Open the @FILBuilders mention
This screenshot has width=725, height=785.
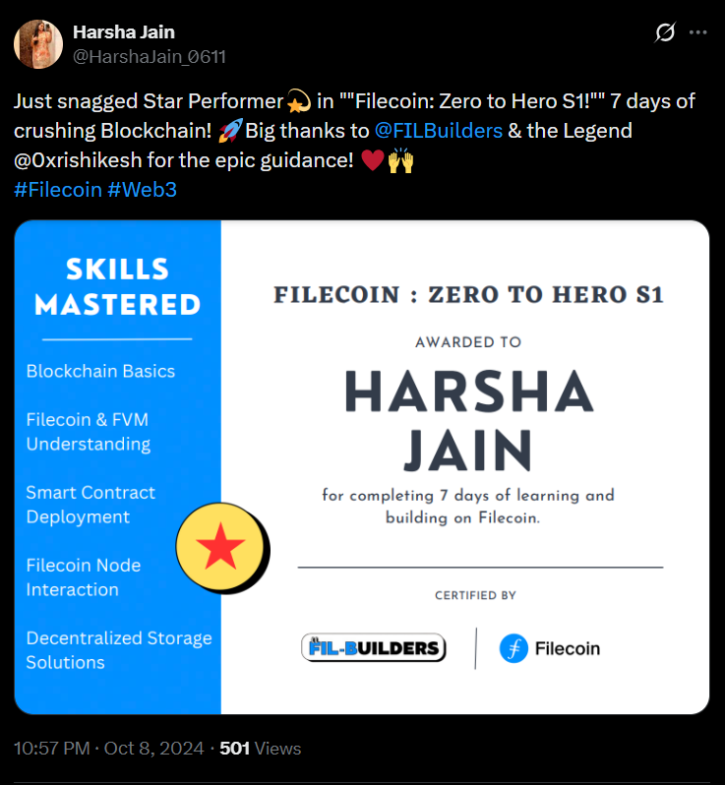(x=439, y=131)
